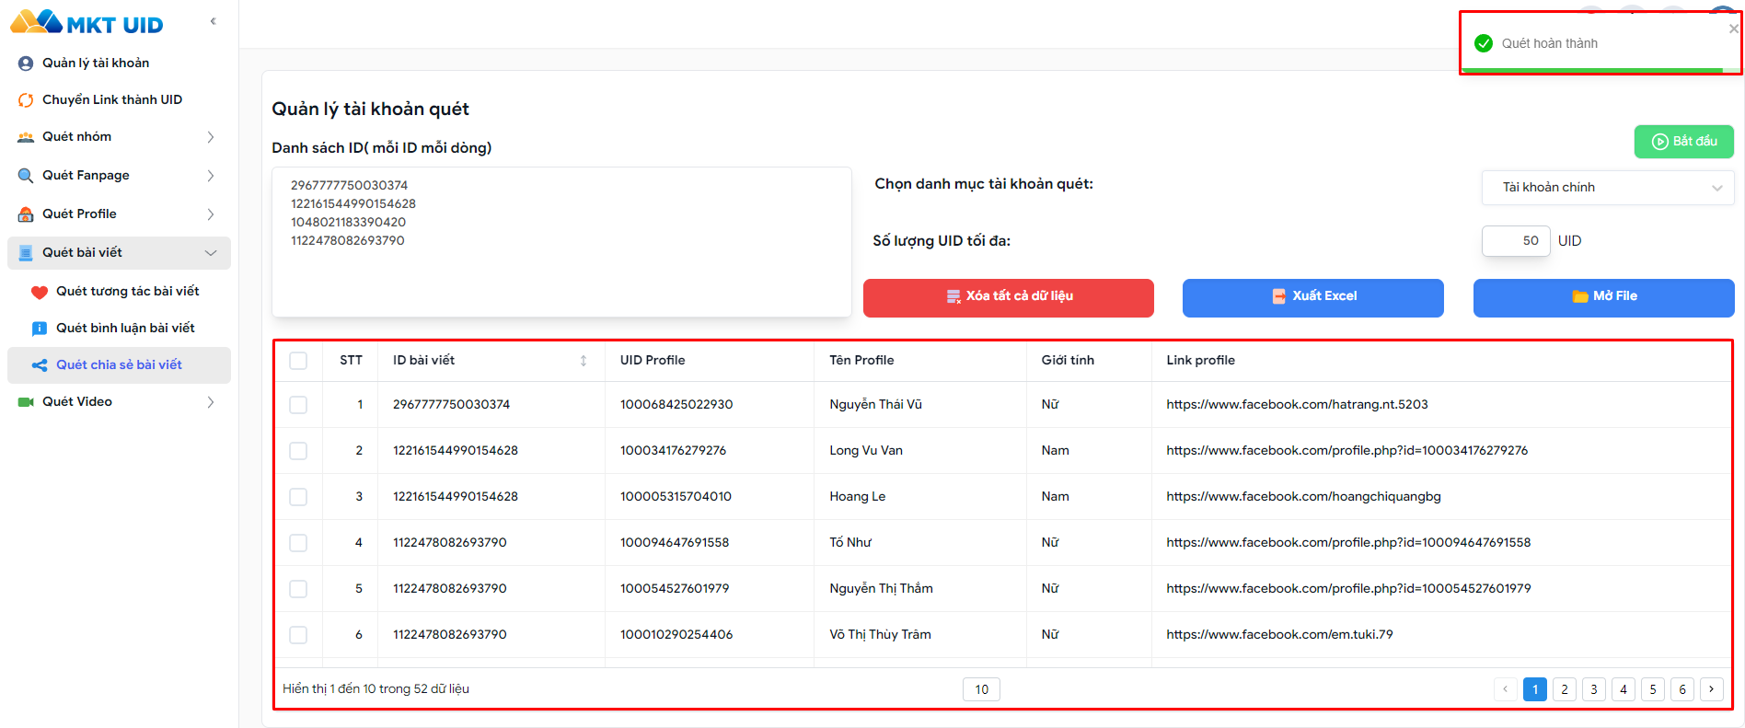1745x728 pixels.
Task: Sort table by ID bài viết column
Action: click(584, 361)
